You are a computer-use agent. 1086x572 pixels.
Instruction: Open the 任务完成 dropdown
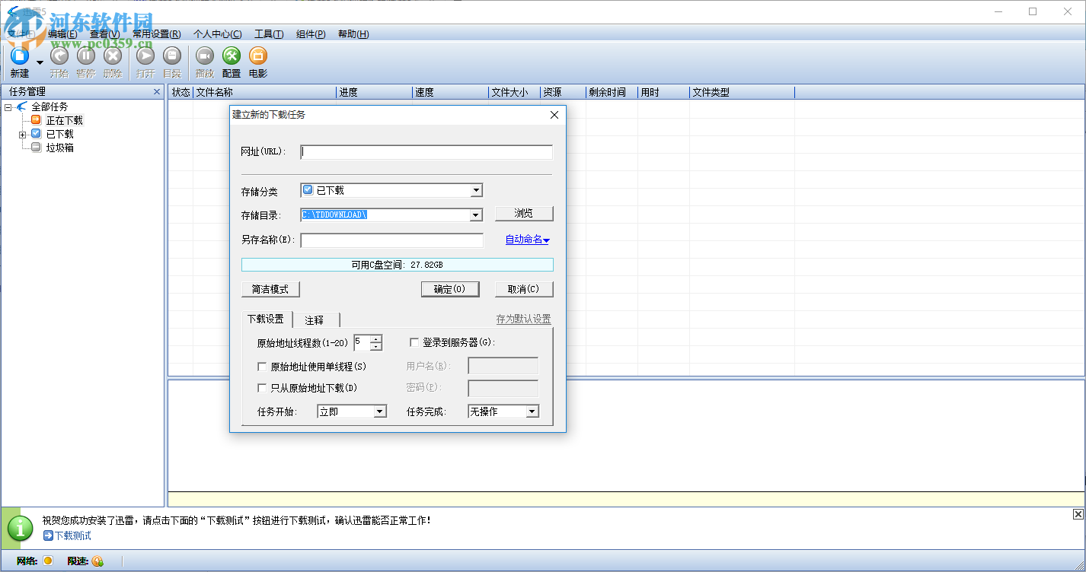click(503, 412)
